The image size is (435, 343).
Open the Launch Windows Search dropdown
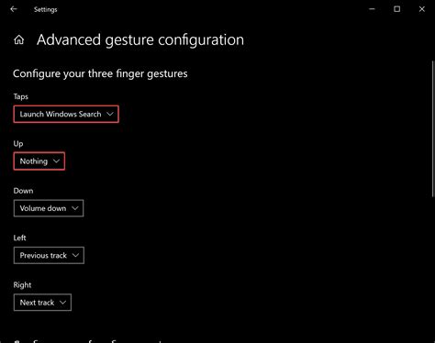pos(66,114)
